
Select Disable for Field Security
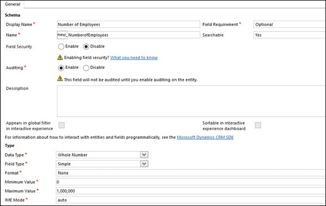pyautogui.click(x=86, y=47)
